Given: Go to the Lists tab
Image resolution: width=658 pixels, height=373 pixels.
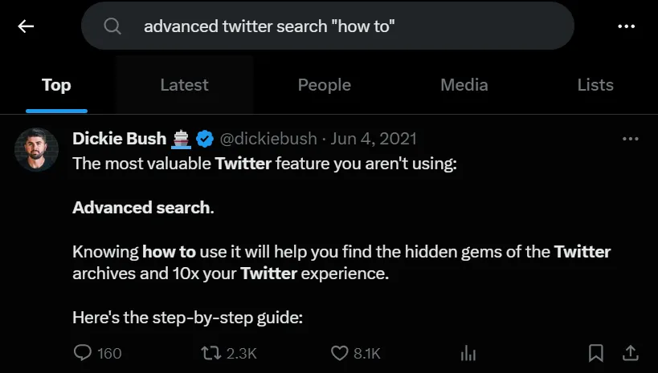Looking at the screenshot, I should click(595, 85).
